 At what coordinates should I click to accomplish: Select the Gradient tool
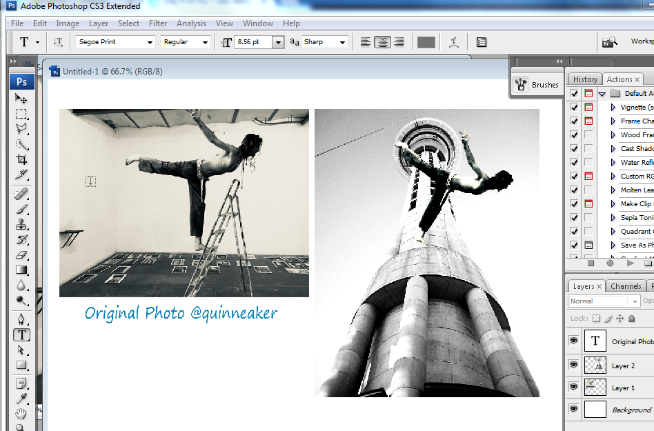coord(21,270)
